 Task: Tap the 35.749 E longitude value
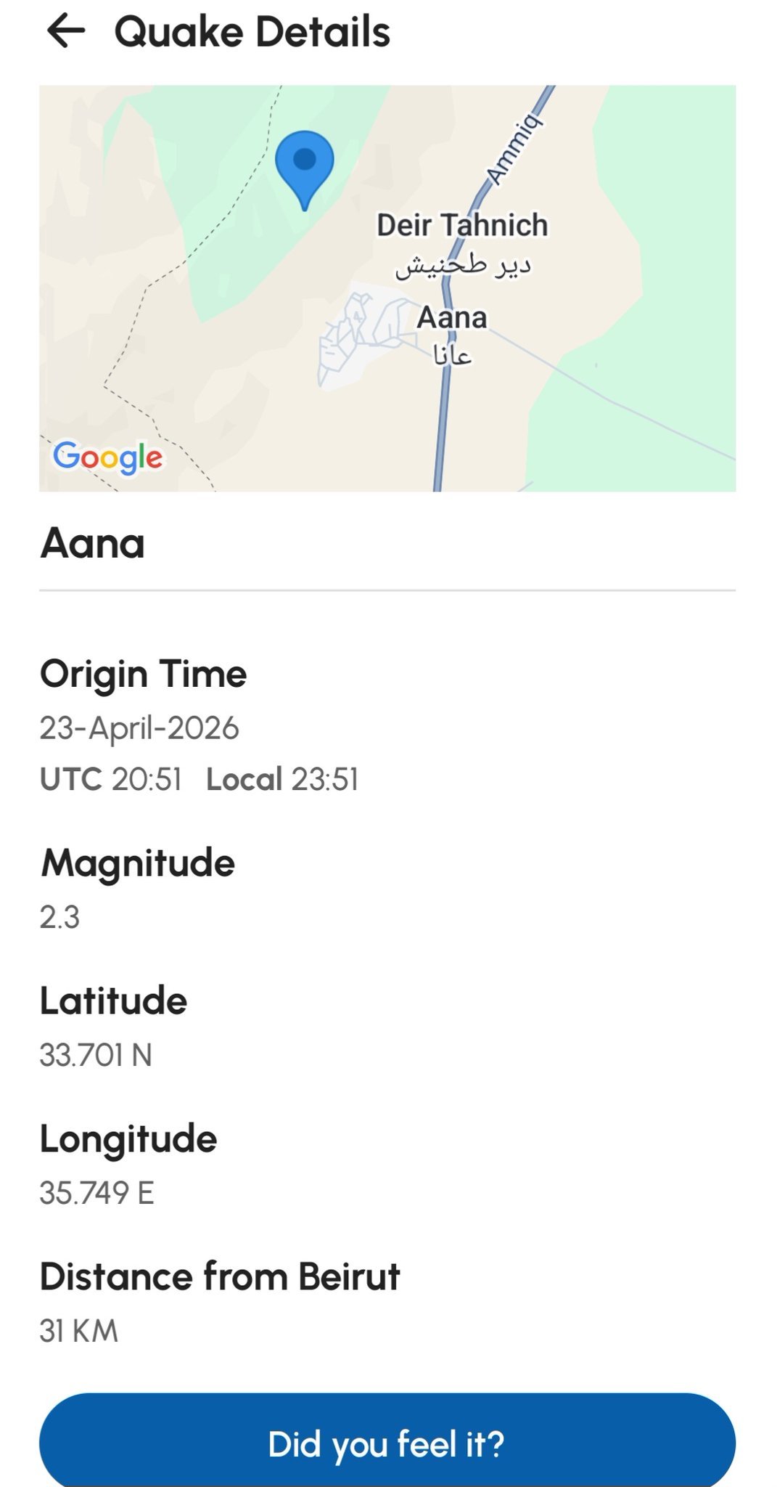(96, 1193)
